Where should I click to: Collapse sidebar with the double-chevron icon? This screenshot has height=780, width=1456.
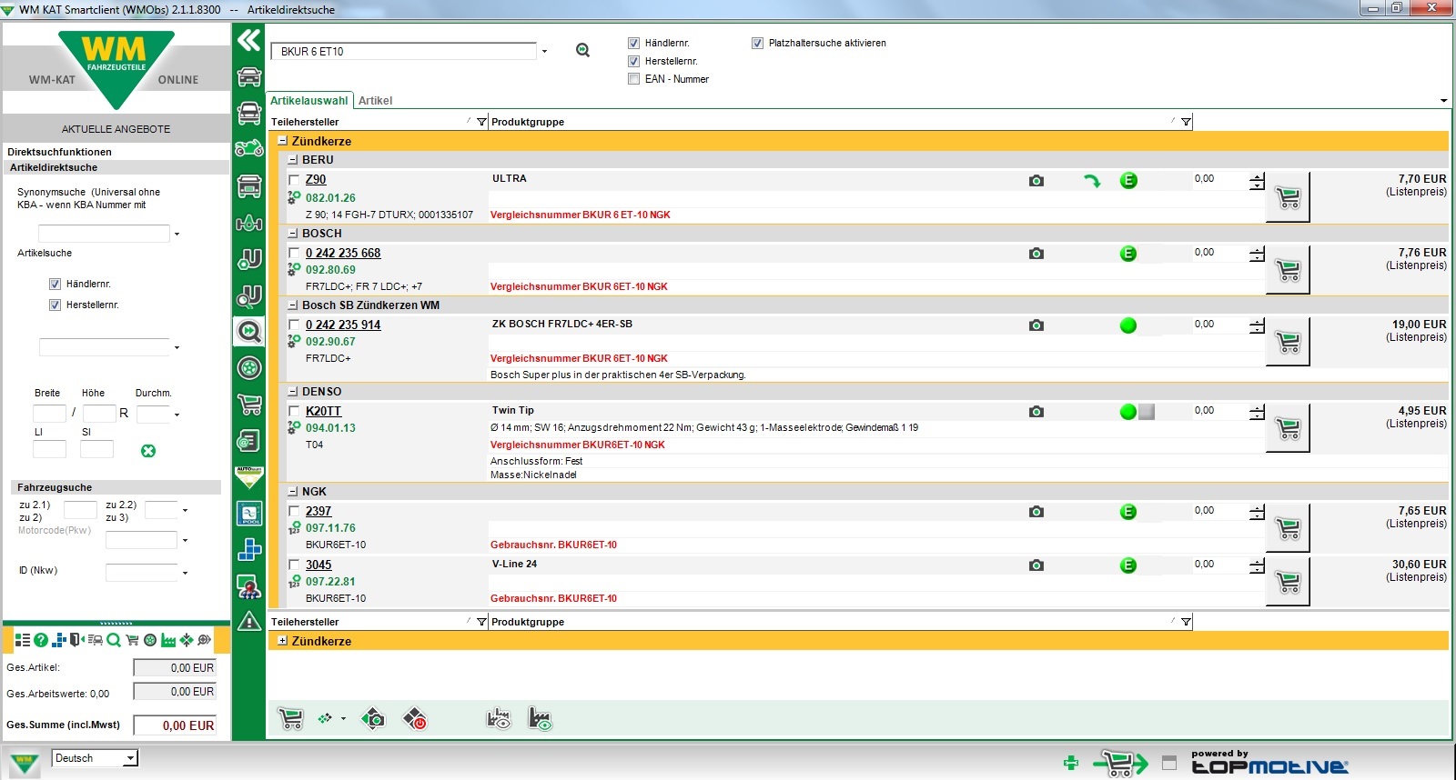(248, 40)
